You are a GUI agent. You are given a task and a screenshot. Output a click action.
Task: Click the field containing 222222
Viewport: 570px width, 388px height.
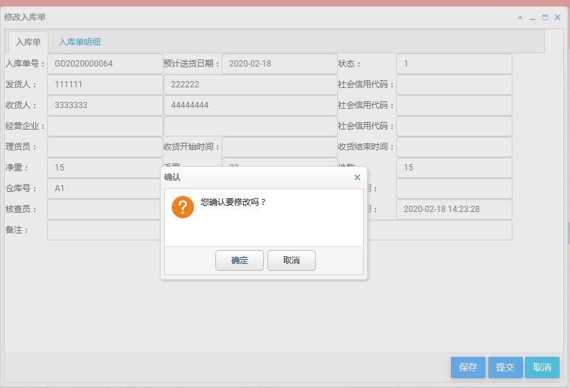coord(251,85)
